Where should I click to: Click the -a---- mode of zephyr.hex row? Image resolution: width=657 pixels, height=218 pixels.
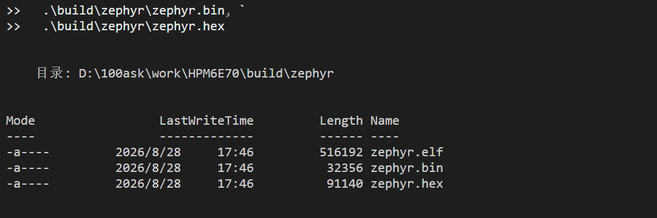28,184
